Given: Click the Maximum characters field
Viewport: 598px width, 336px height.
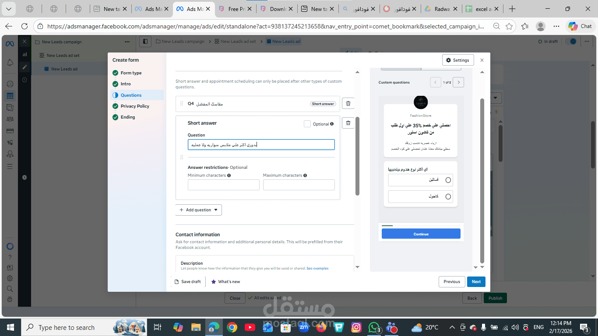Looking at the screenshot, I should [299, 185].
